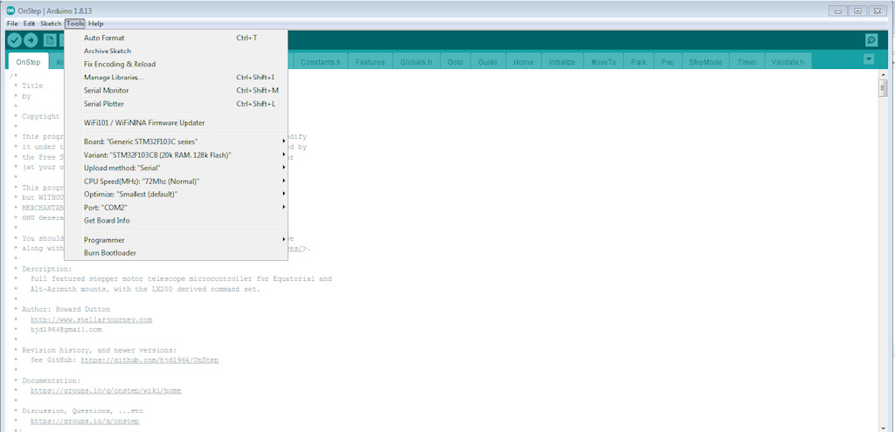The width and height of the screenshot is (895, 432).
Task: Switch to the Globals.h tab
Action: (416, 62)
